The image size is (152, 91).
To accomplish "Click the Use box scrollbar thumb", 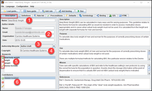I will pyautogui.click(x=149, y=53).
